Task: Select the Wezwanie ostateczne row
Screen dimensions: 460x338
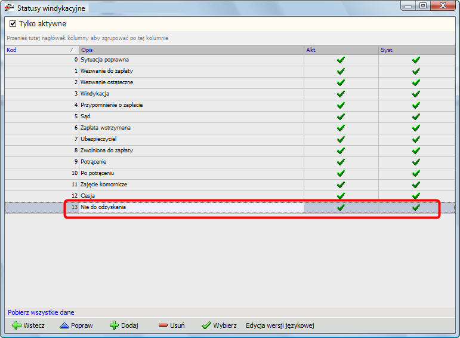Action: tap(230, 82)
